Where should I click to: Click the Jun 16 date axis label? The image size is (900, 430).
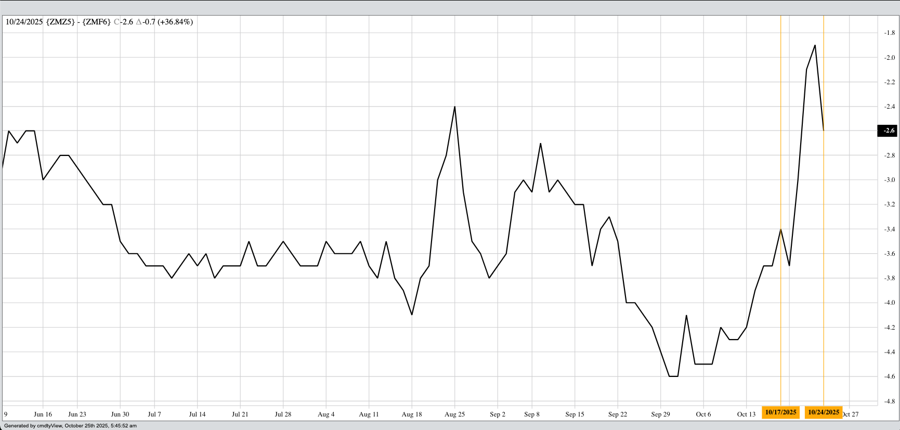tap(43, 414)
